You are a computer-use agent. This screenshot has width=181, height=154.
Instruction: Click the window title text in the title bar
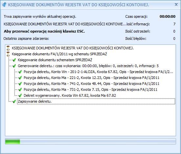tap(79, 5)
